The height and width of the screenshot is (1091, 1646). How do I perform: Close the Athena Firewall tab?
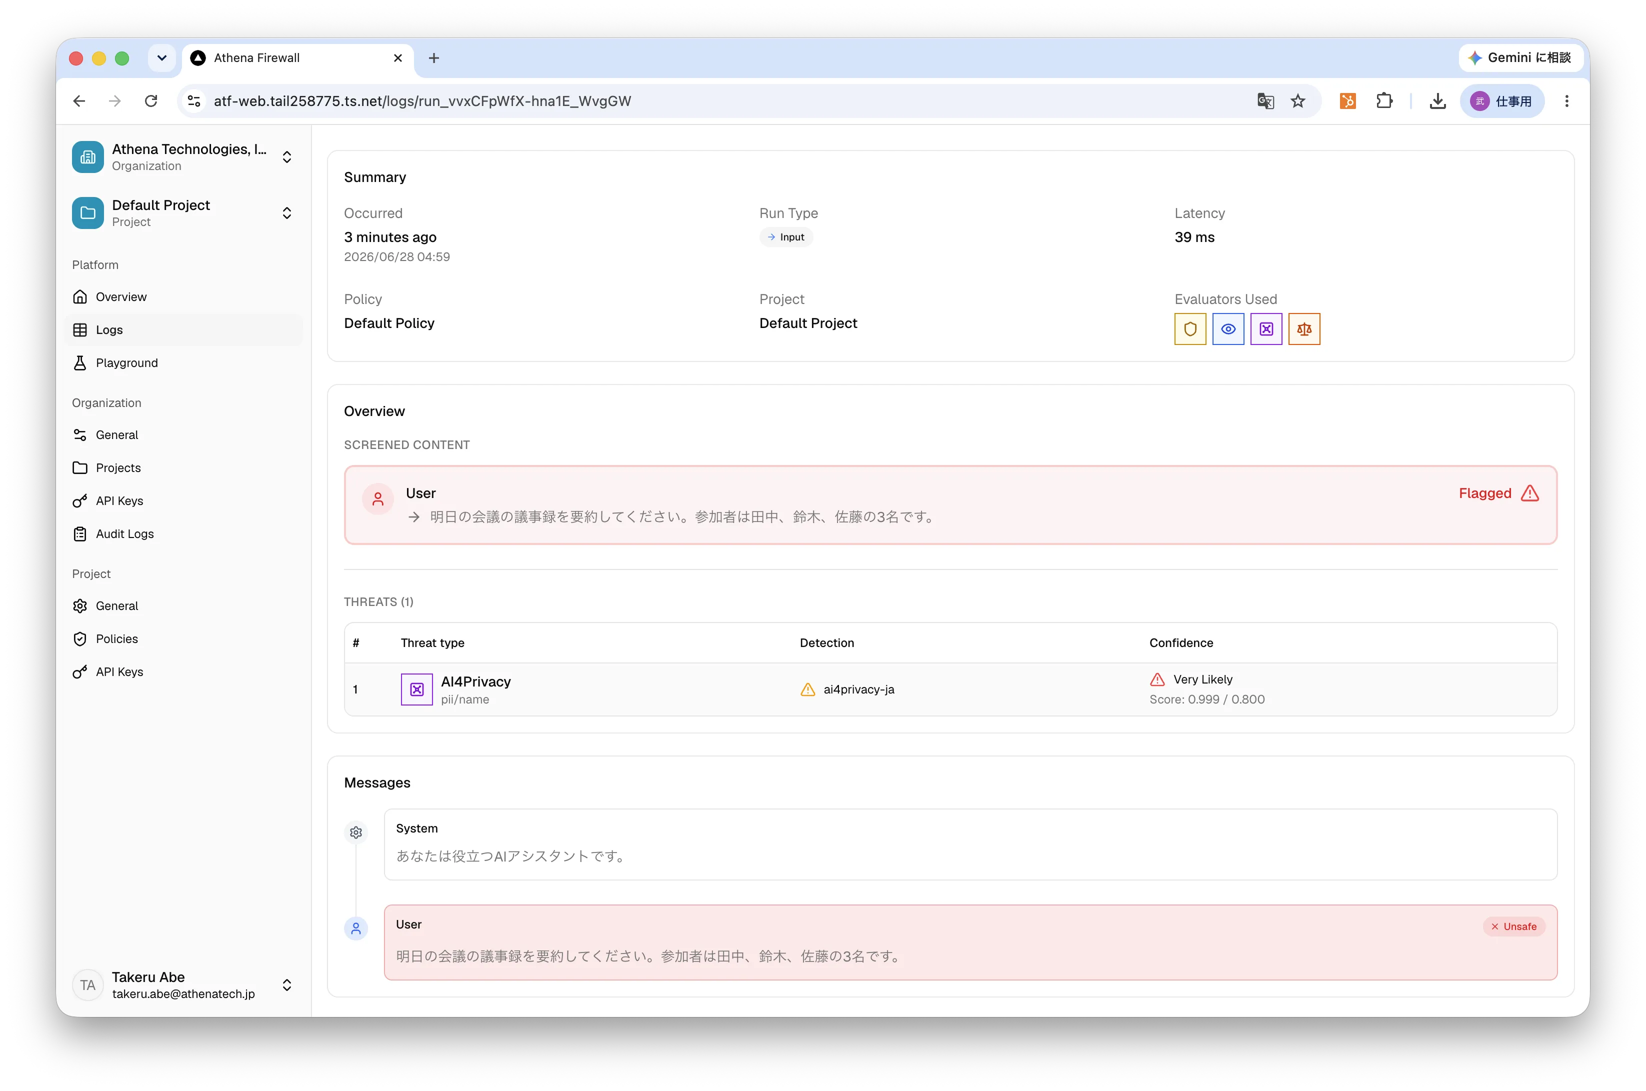[x=398, y=58]
